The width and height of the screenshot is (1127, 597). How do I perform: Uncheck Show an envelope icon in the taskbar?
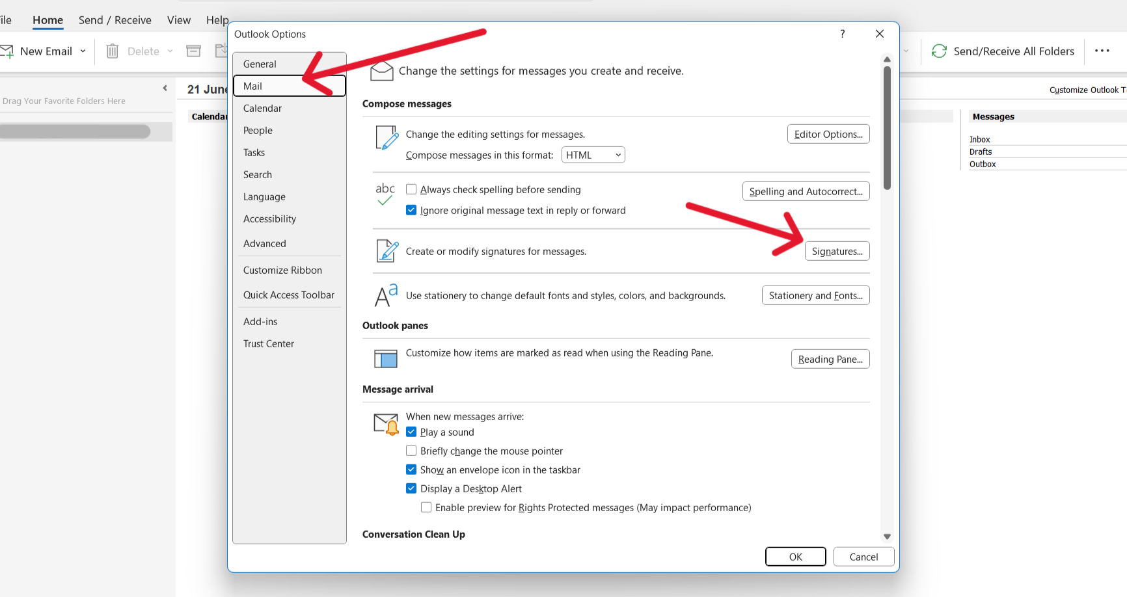click(x=411, y=470)
